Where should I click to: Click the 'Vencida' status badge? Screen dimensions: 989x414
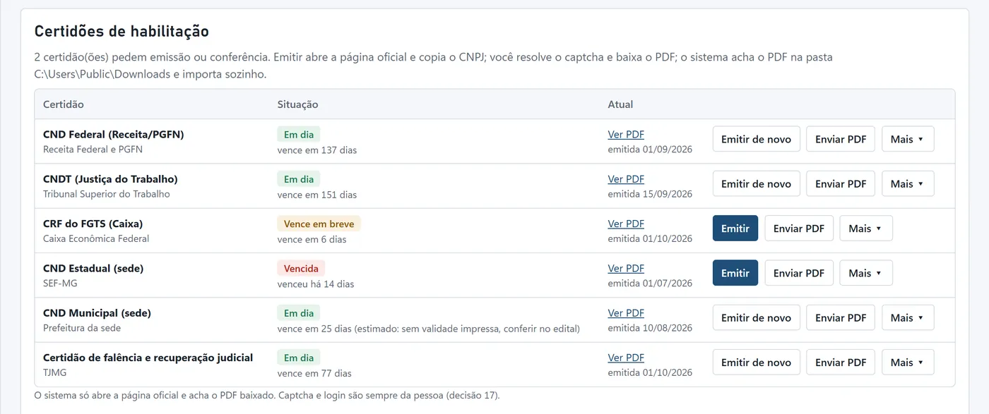click(301, 268)
